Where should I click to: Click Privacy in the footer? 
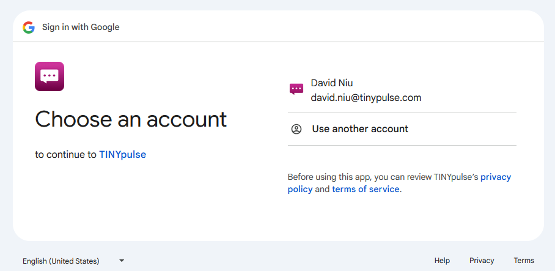click(x=482, y=261)
